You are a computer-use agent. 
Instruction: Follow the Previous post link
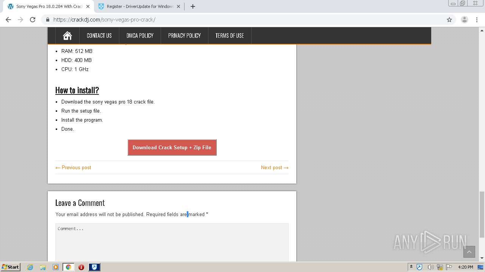(73, 167)
